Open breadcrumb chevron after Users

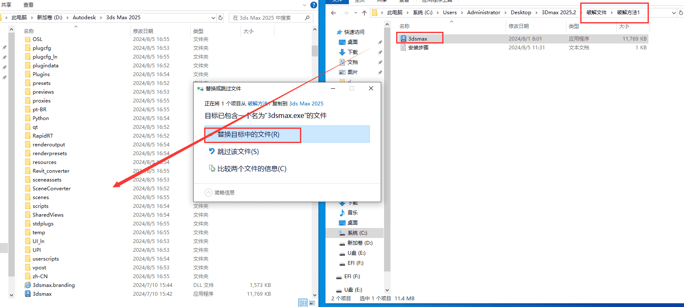point(462,13)
